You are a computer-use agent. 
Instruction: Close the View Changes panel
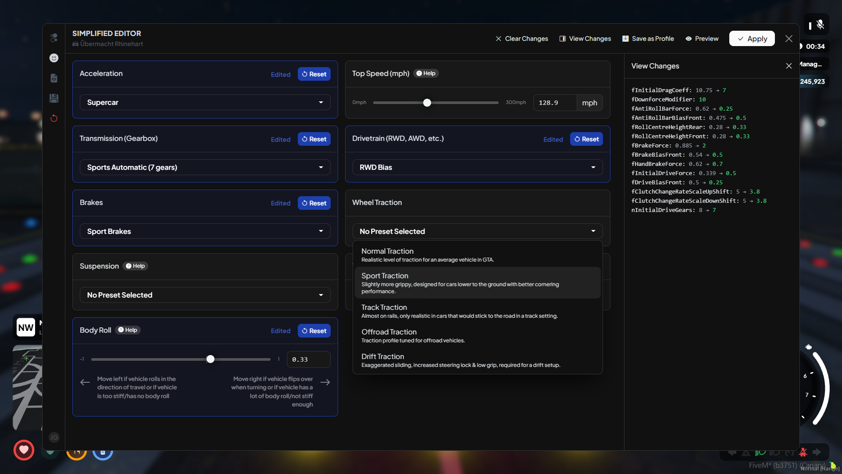tap(788, 66)
